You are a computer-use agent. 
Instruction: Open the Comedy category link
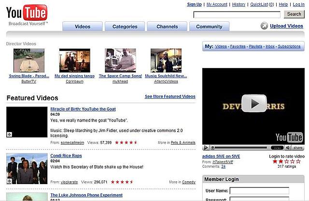189,182
